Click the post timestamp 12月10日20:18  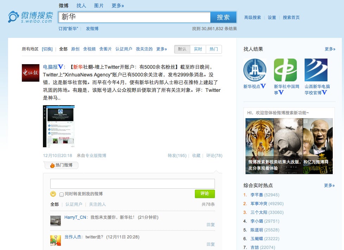click(57, 156)
